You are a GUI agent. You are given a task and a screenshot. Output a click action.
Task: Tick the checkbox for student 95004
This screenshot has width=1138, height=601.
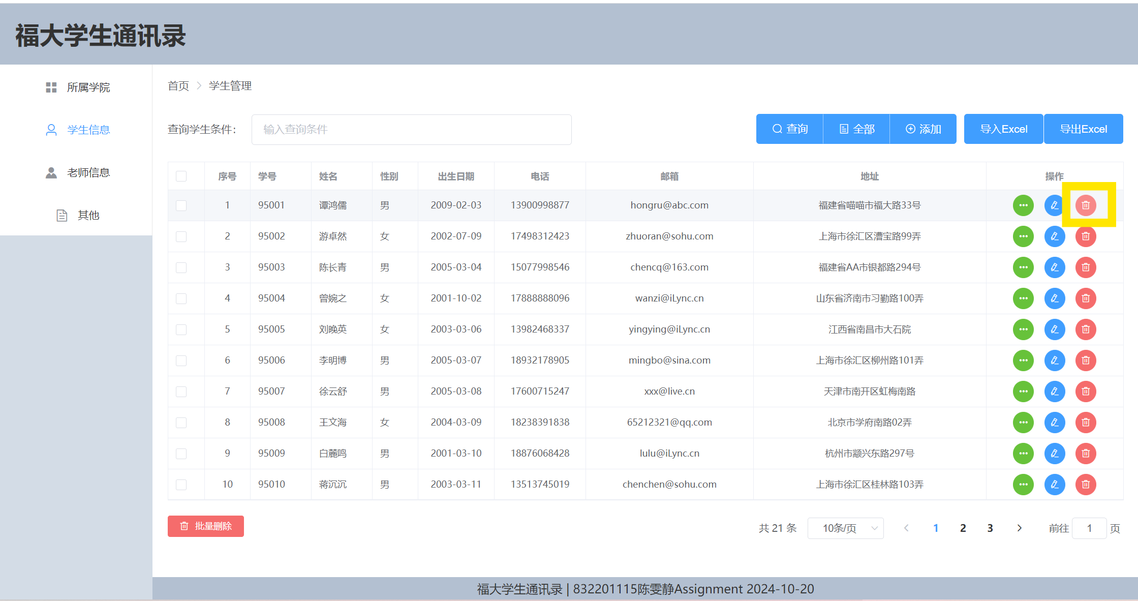tap(181, 298)
